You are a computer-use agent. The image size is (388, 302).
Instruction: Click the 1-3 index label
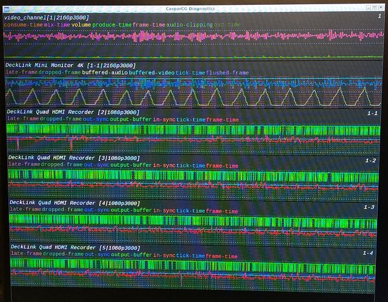click(369, 207)
